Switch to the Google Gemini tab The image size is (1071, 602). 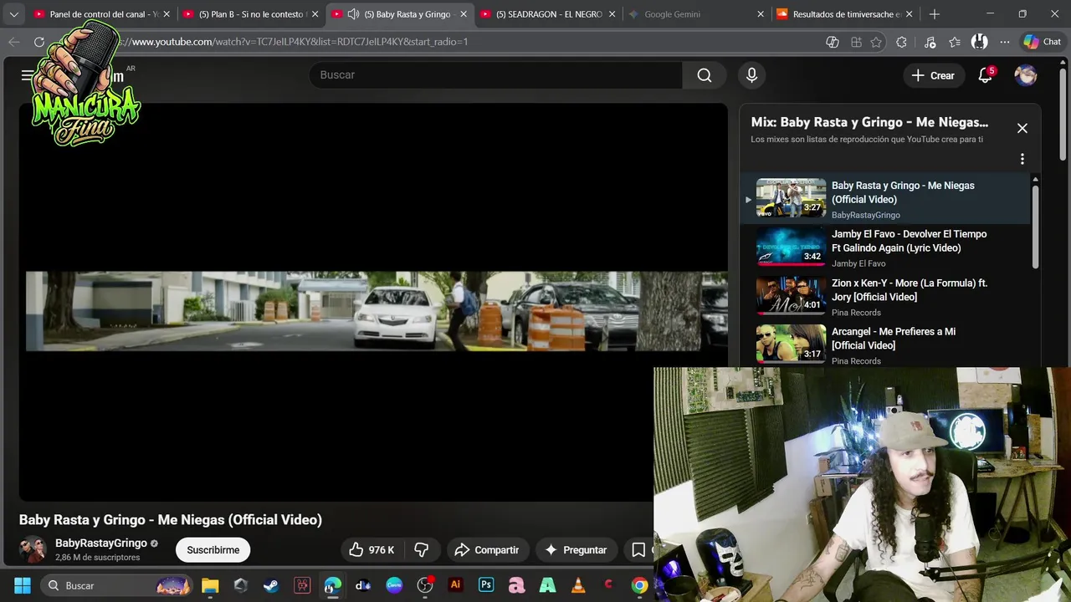coord(696,14)
